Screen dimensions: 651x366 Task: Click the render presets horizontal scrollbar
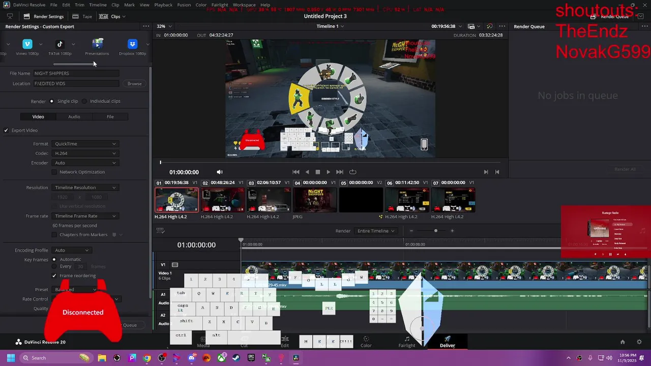point(74,64)
